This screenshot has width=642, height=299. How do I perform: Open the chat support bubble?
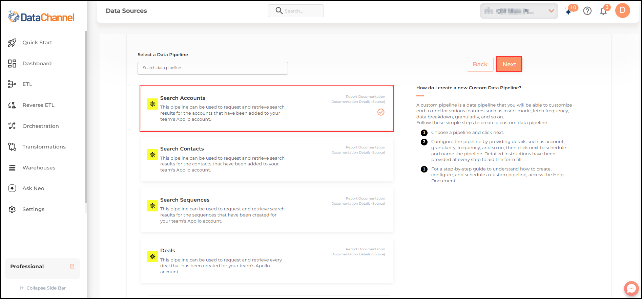pyautogui.click(x=631, y=289)
